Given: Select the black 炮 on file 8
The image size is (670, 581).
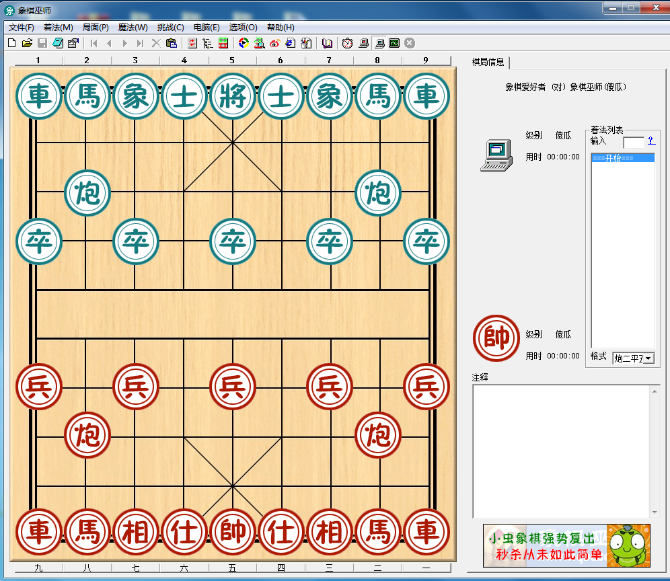Looking at the screenshot, I should [378, 193].
